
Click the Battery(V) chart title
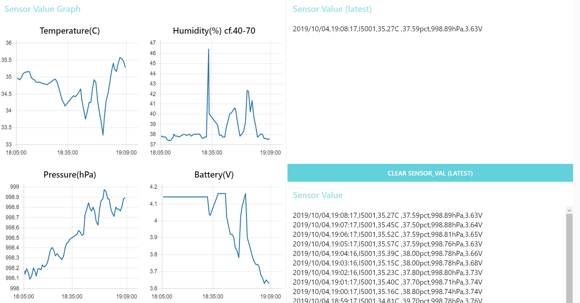coord(214,175)
